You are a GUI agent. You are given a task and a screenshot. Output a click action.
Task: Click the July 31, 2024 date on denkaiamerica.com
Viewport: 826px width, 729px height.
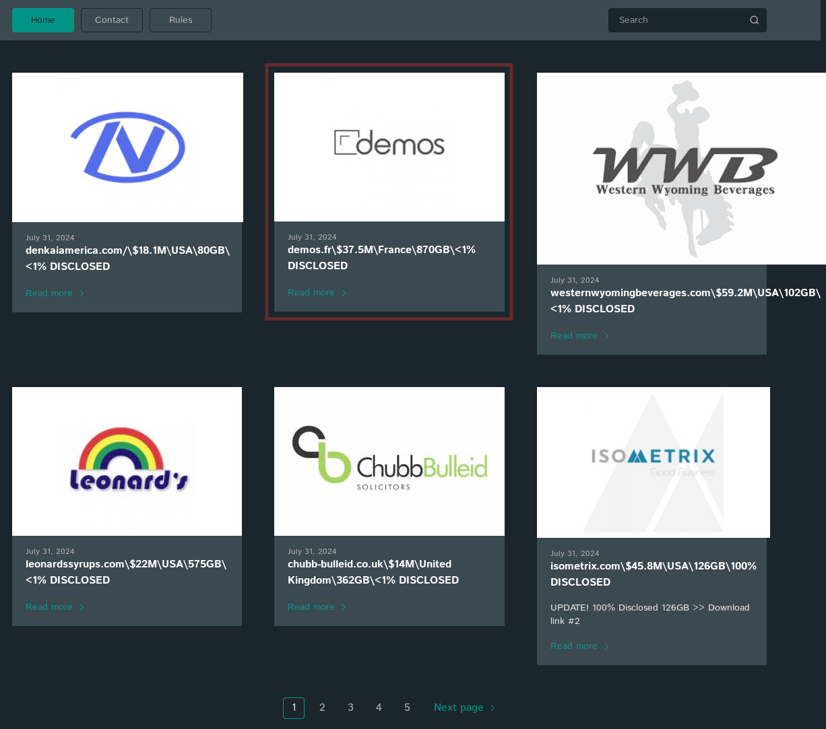(50, 238)
